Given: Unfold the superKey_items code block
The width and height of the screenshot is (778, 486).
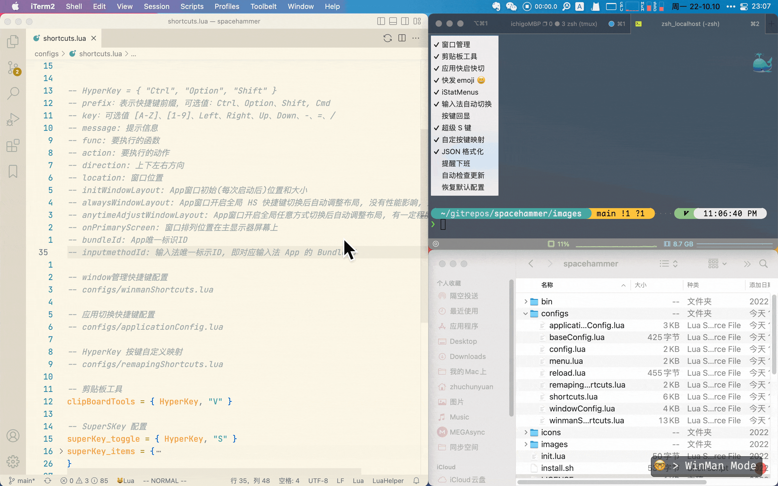Looking at the screenshot, I should pos(61,451).
